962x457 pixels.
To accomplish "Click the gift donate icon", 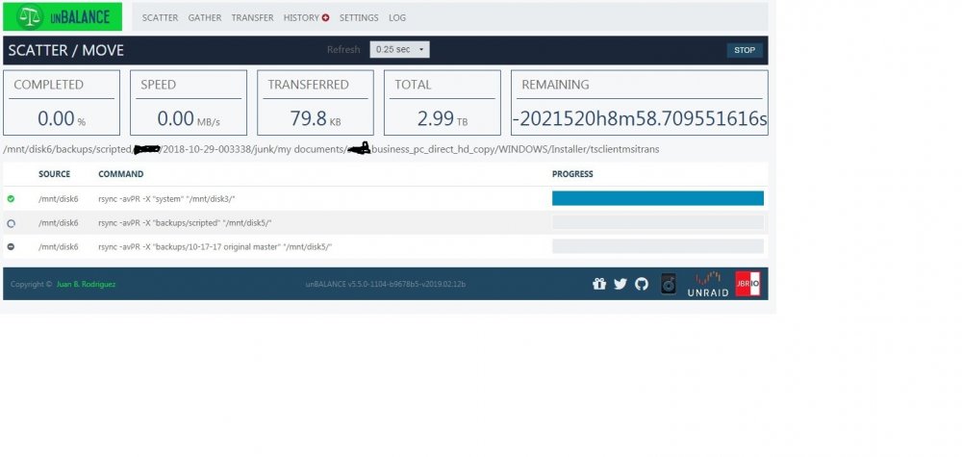I will pyautogui.click(x=599, y=284).
